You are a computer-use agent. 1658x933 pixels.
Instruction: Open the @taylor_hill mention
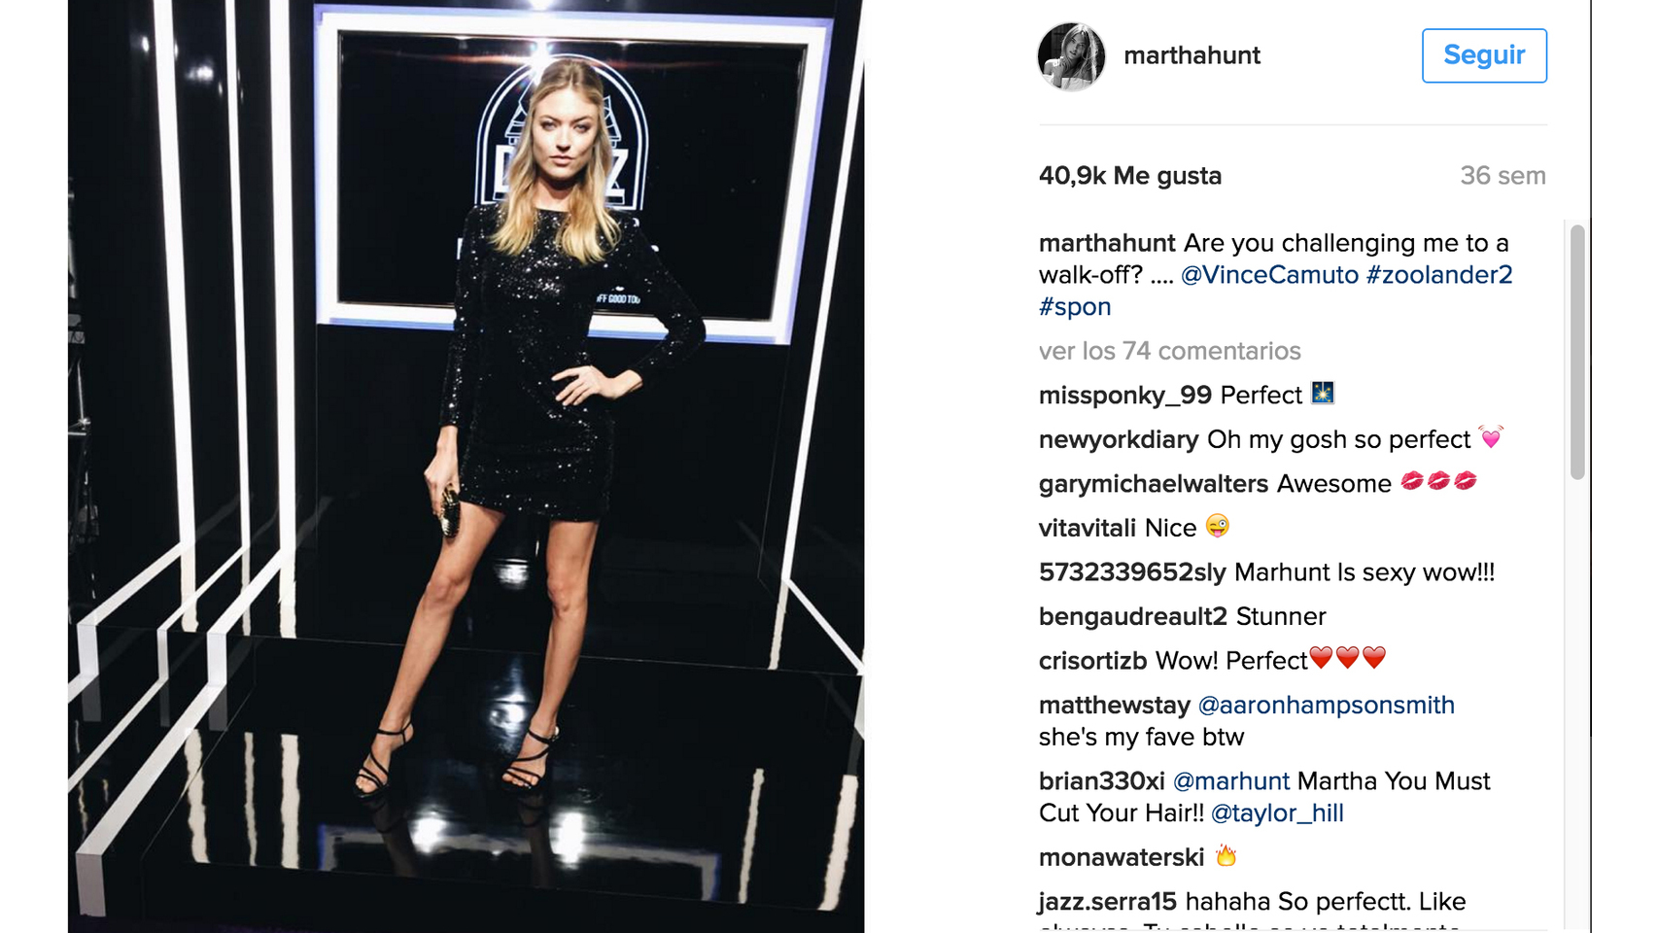point(1277,813)
